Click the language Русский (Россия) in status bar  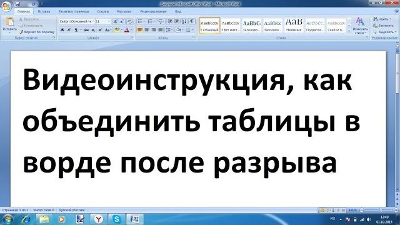tap(72, 210)
